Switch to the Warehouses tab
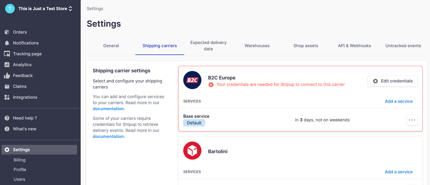Screen dimensions: 430x185 [x=257, y=46]
